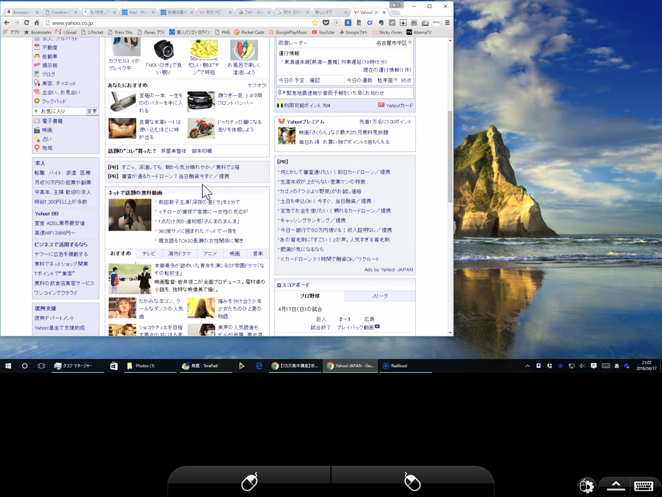Open the 名古屋市中区 location dropdown
Viewport: 662px width, 497px height.
tap(410, 42)
